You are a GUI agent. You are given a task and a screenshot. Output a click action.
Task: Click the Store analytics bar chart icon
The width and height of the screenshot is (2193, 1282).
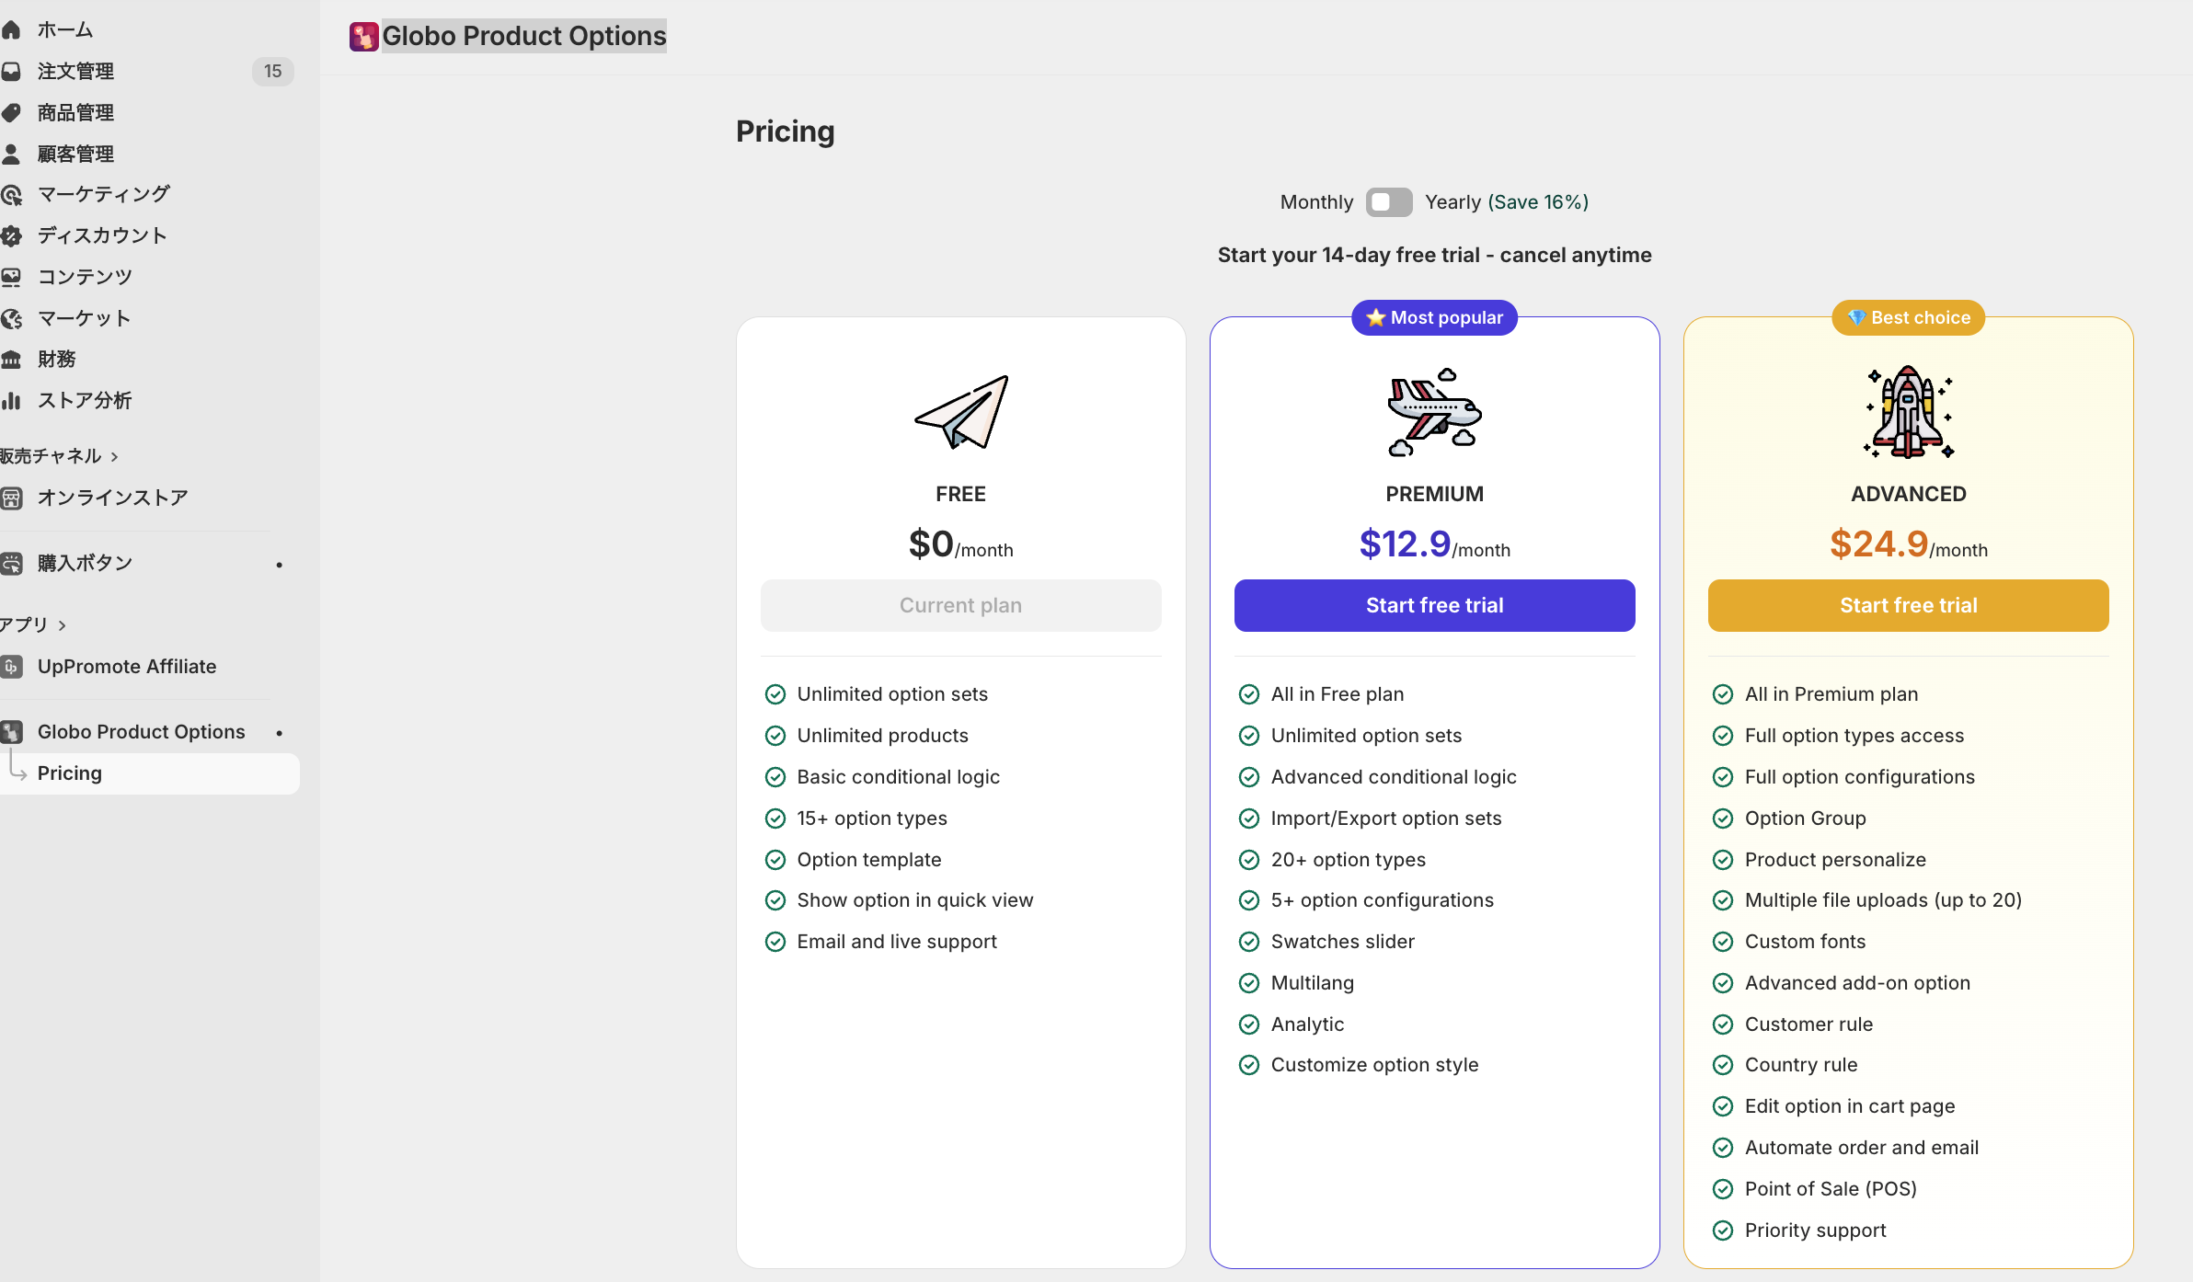tap(11, 401)
